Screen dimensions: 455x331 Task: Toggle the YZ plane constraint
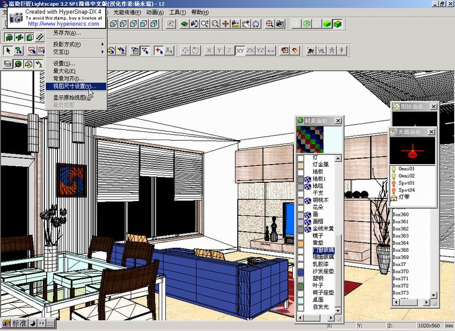pyautogui.click(x=260, y=51)
